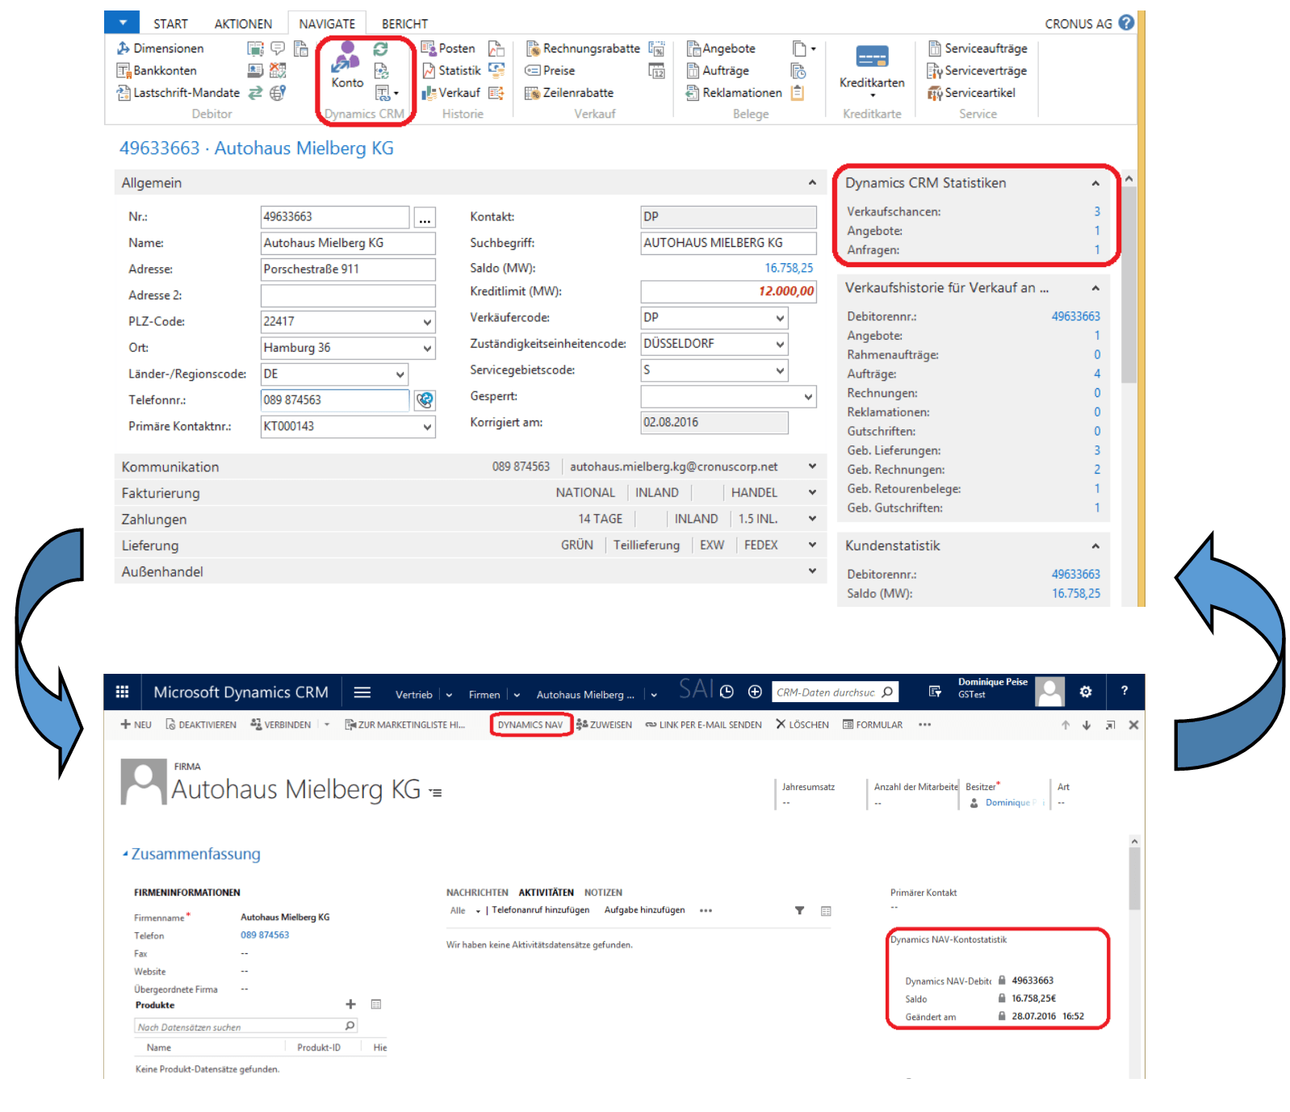Click the Debitorennr. link in Verkaufshistorie factbox
The width and height of the screenshot is (1290, 1112).
click(x=1075, y=316)
